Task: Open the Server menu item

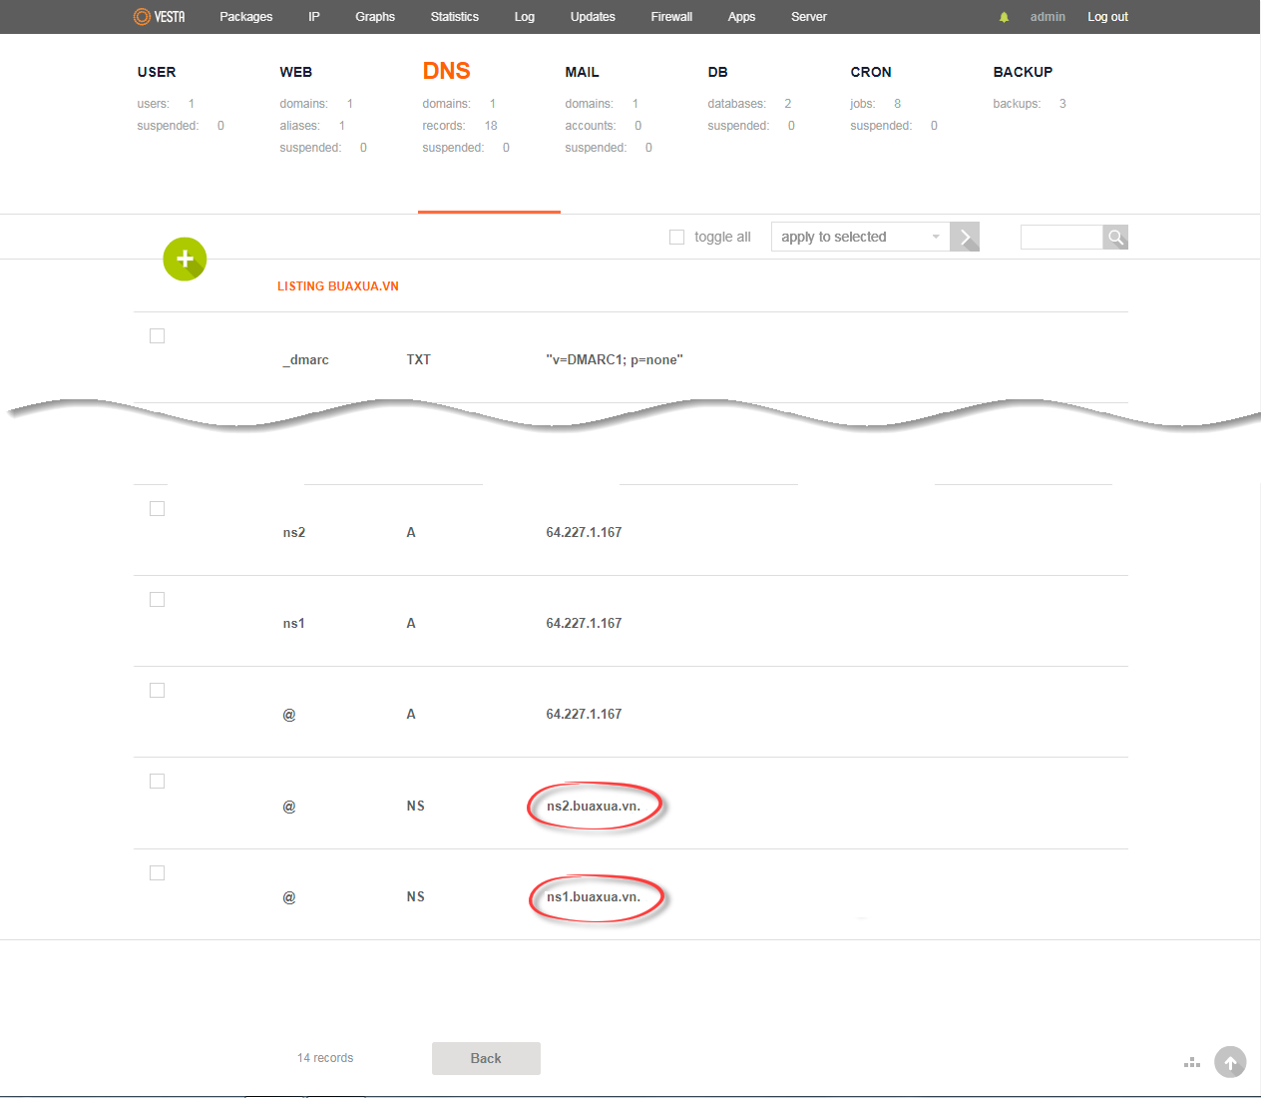Action: [809, 17]
